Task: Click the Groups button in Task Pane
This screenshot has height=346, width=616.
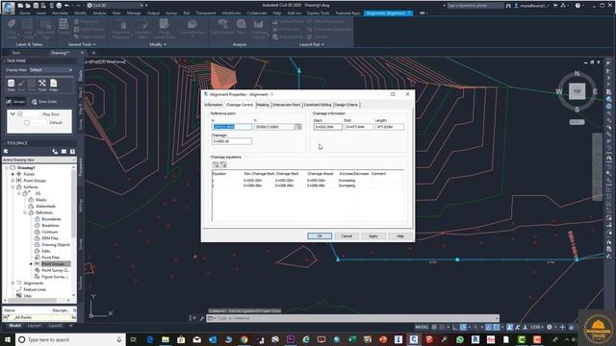Action: [15, 102]
